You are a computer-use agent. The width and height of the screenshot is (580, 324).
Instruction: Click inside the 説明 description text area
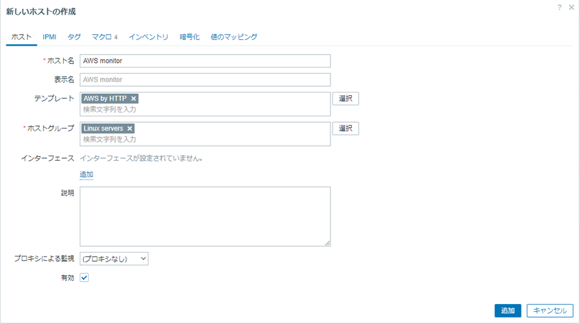coord(205,216)
